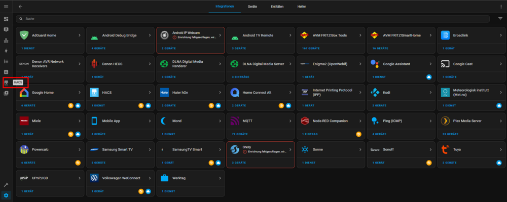Viewport: 507px width, 202px height.
Task: Click the Kodi logo icon
Action: 375,93
